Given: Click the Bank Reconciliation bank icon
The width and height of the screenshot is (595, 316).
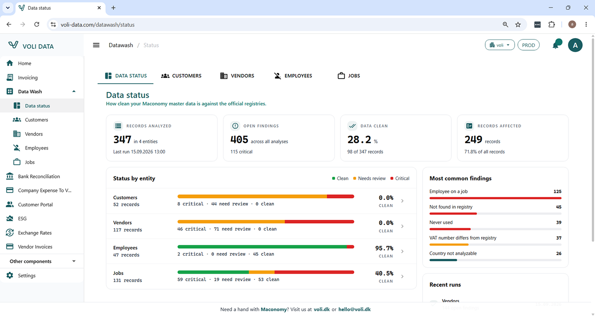Looking at the screenshot, I should pyautogui.click(x=10, y=176).
